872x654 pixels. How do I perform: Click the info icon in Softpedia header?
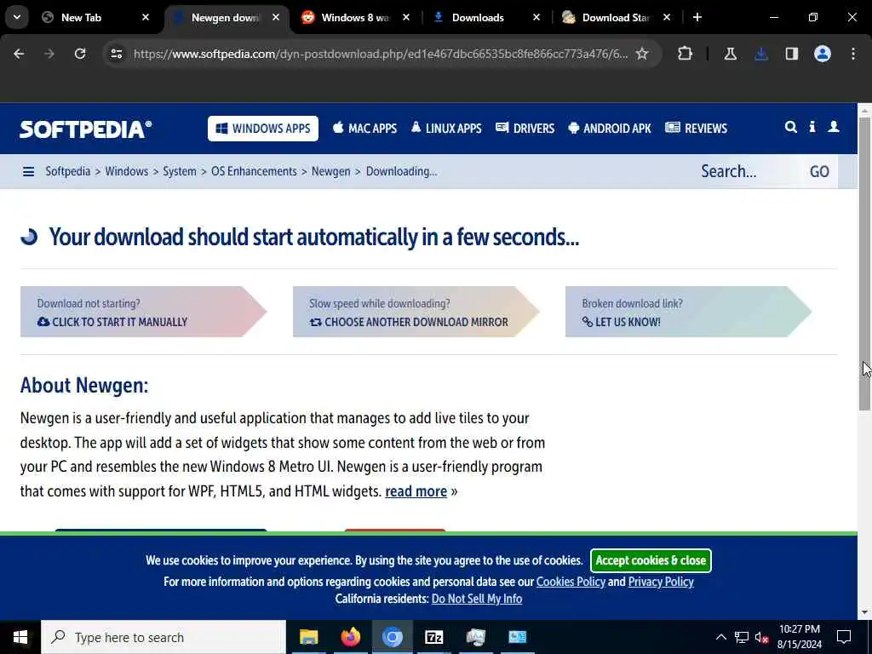812,128
